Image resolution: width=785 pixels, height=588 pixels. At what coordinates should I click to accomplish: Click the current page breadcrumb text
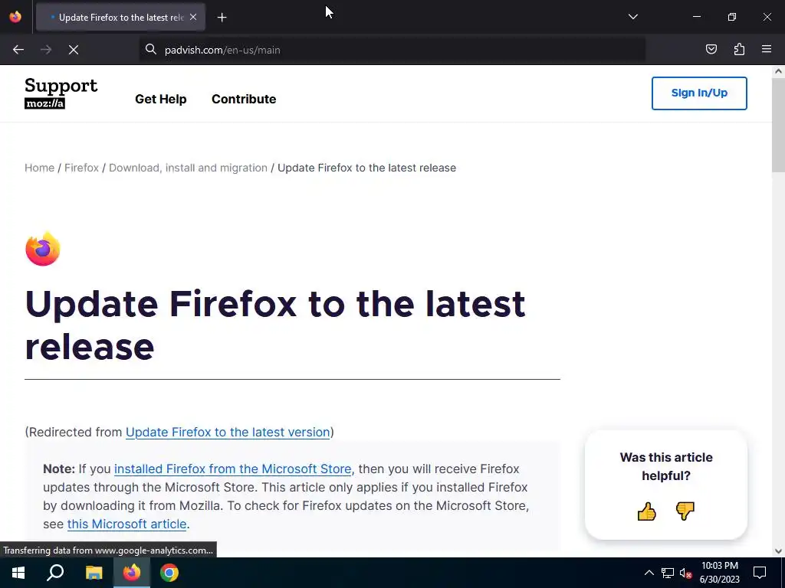point(367,168)
